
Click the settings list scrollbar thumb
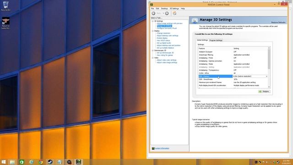269,59
